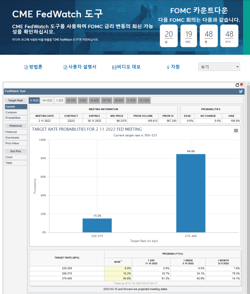
Task: Open Probabilities in the sidebar
Action: click(16, 118)
